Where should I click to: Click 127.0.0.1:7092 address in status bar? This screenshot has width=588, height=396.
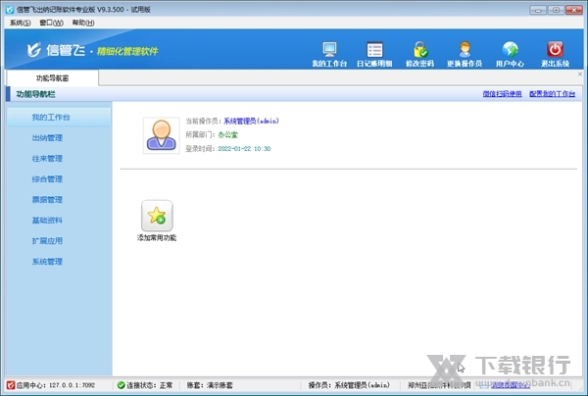[72, 385]
